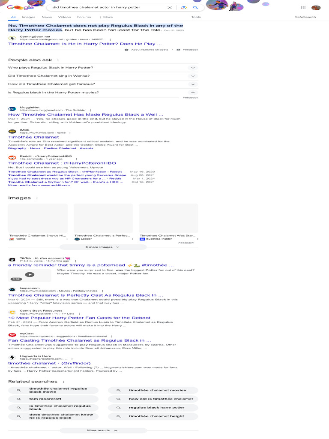Open Looper 'Timothee Chalamet Is Perfec...' image thumbnail
The height and width of the screenshot is (439, 329).
click(103, 218)
